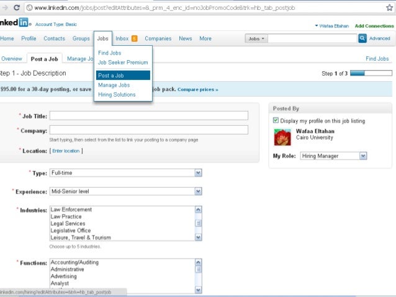Toggle Display my profile on this job listing

(x=276, y=120)
